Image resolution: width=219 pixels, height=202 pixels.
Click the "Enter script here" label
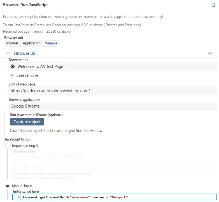[26, 192]
